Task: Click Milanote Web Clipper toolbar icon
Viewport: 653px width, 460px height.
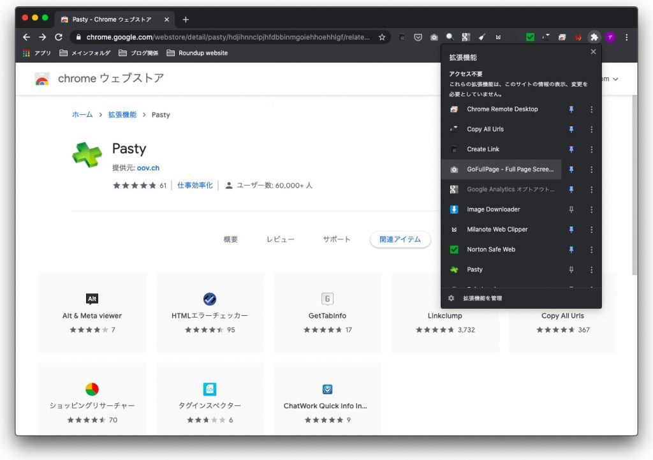Action: coord(498,37)
